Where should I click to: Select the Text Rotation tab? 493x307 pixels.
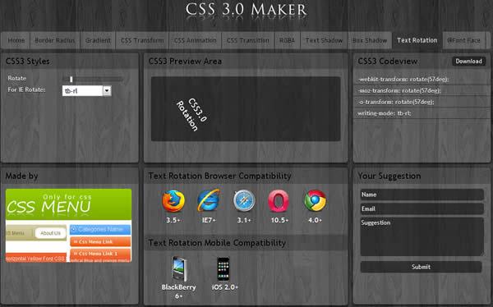click(417, 40)
